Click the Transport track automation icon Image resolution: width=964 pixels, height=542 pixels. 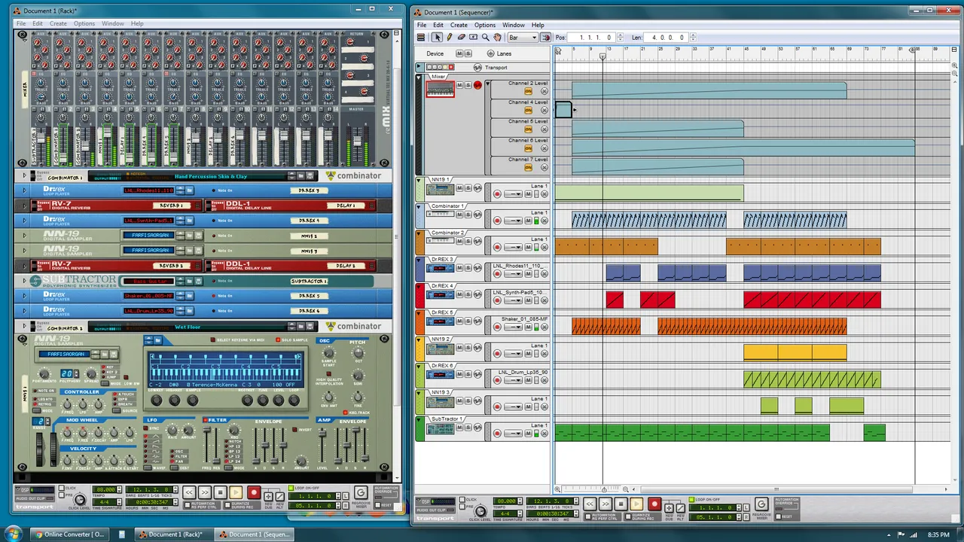pyautogui.click(x=477, y=68)
